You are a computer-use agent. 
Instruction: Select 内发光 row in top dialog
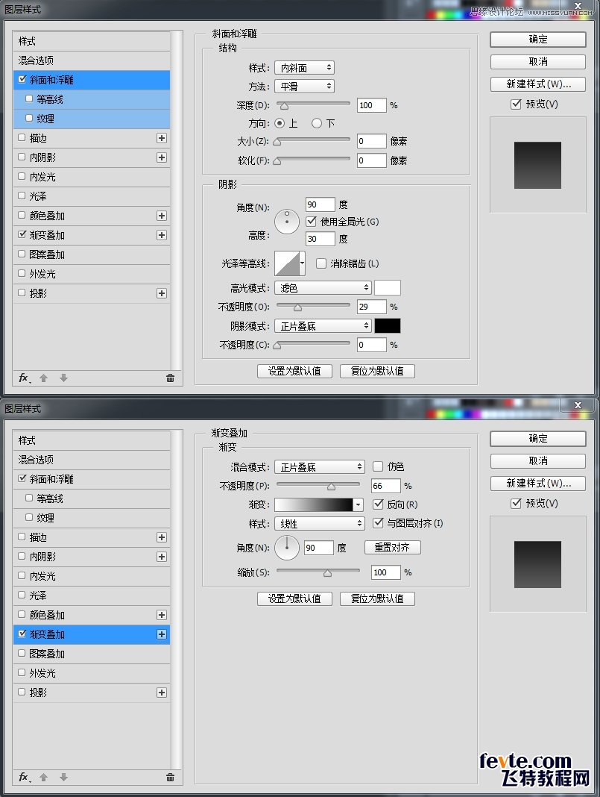92,177
